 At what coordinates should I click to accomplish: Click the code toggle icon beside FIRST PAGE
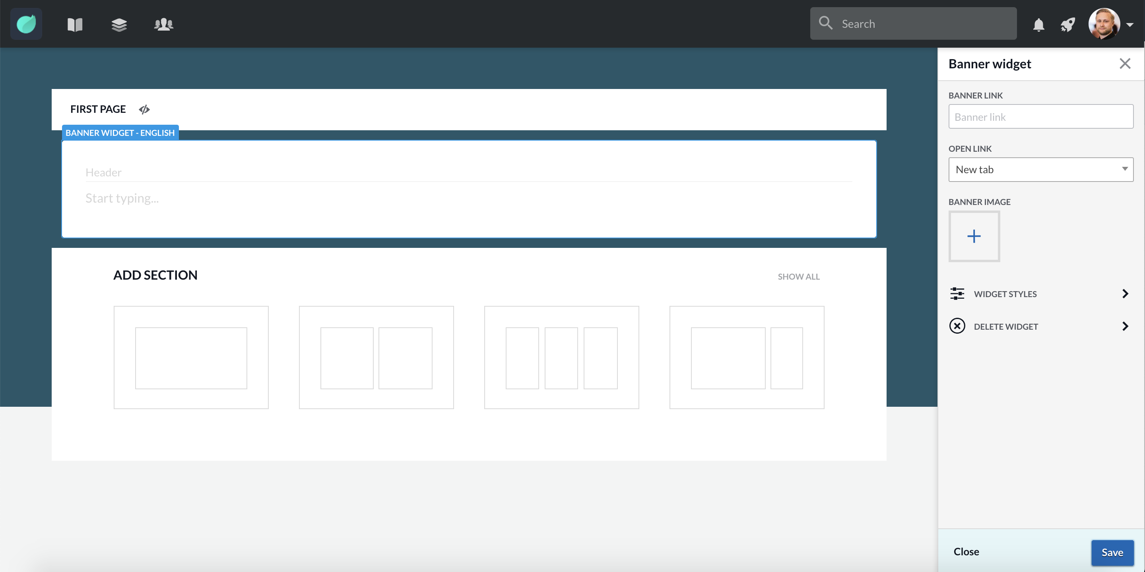144,109
